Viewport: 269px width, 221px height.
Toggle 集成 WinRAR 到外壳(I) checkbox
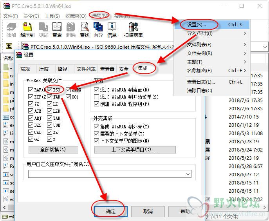[x=96, y=127]
